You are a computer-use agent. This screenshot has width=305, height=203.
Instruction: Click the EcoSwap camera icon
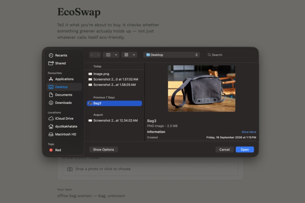pos(70,169)
